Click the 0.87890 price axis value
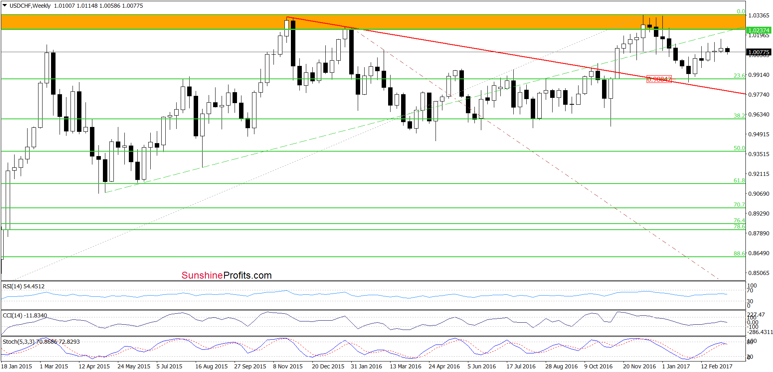 759,233
